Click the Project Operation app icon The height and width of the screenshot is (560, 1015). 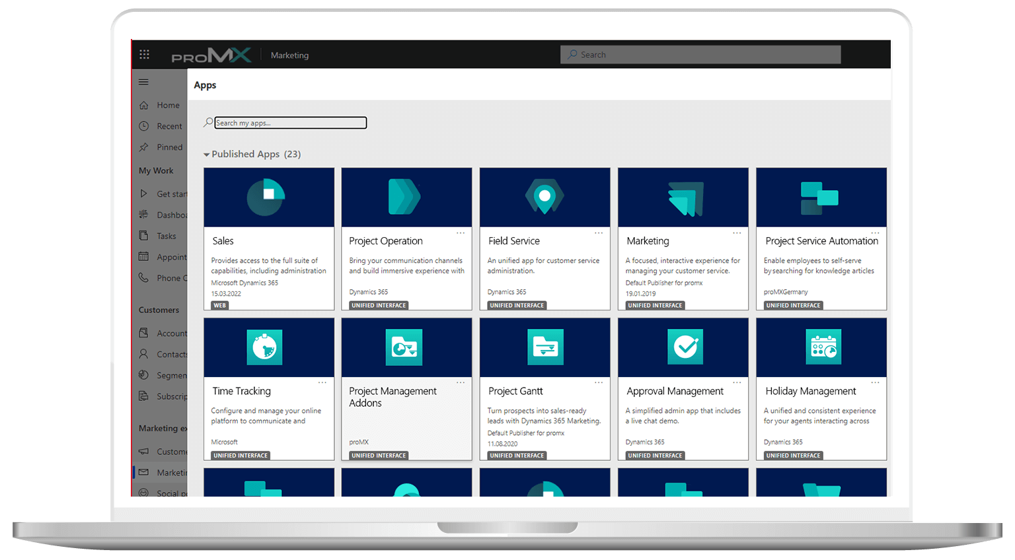pyautogui.click(x=404, y=197)
